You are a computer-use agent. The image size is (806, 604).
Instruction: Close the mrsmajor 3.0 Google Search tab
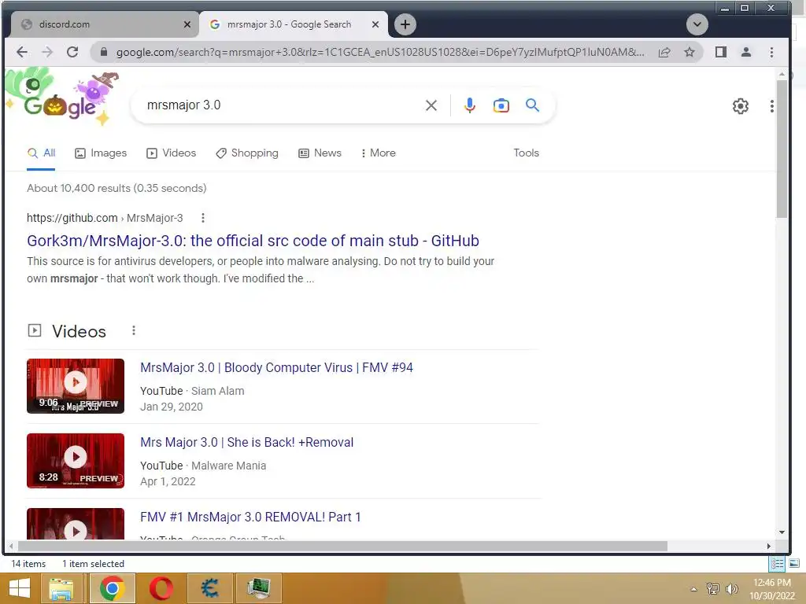coord(375,24)
